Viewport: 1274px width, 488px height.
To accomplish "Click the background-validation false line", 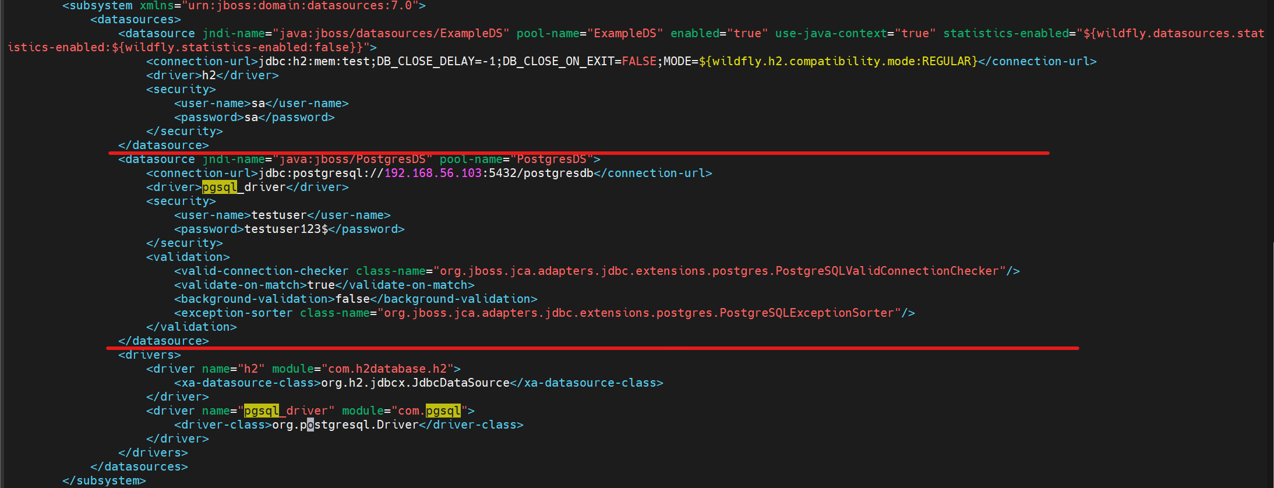I will [x=356, y=299].
